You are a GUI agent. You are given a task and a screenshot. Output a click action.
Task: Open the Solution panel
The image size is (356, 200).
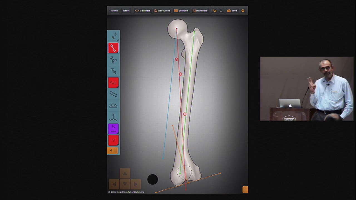pos(181,11)
